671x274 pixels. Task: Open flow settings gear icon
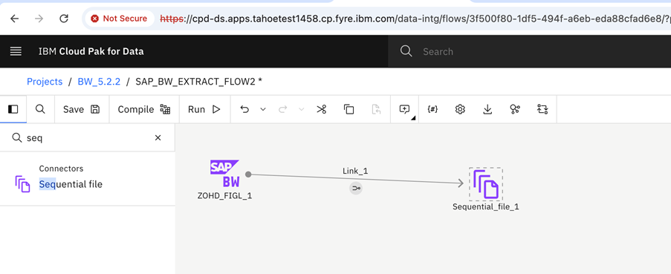(x=460, y=109)
